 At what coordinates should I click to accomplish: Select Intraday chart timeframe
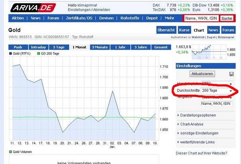click(x=38, y=47)
